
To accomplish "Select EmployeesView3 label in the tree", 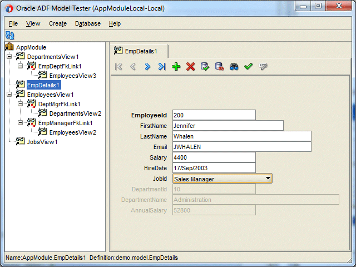I will click(73, 76).
